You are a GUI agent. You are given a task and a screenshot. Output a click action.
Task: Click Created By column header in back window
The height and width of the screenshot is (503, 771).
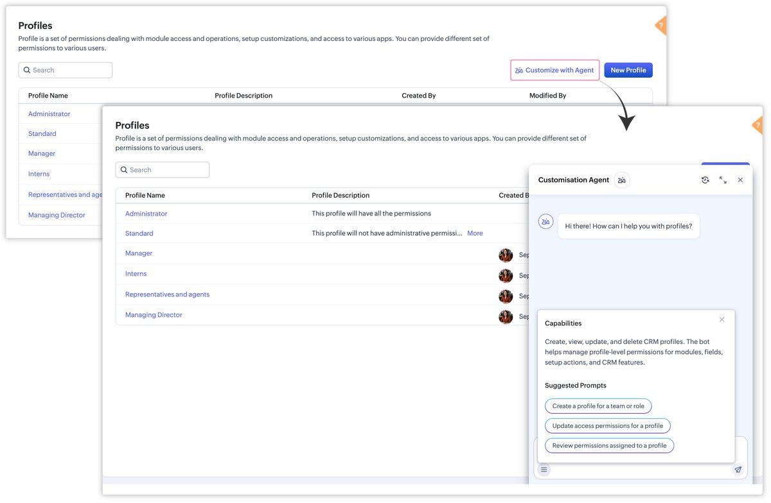click(419, 96)
